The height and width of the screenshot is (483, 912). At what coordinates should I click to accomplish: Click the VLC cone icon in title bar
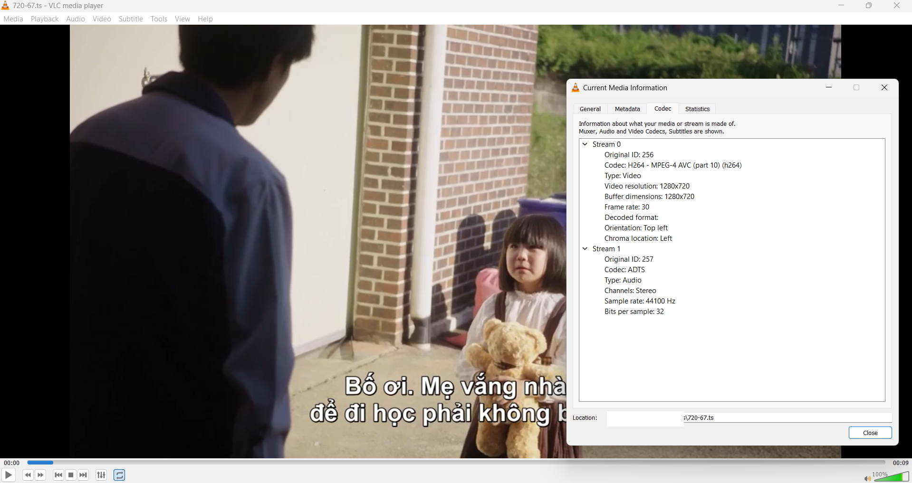tap(5, 6)
